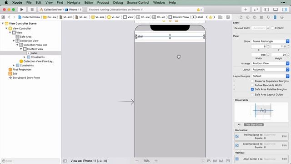This screenshot has height=164, width=291.
Task: Show the Size inspector
Action: pos(275,17)
